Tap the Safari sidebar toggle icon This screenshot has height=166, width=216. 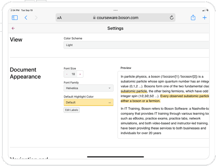(x=15, y=18)
